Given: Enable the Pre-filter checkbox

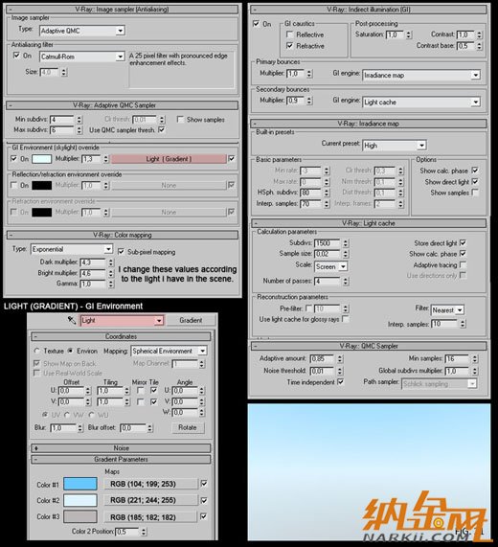Looking at the screenshot, I should (308, 308).
